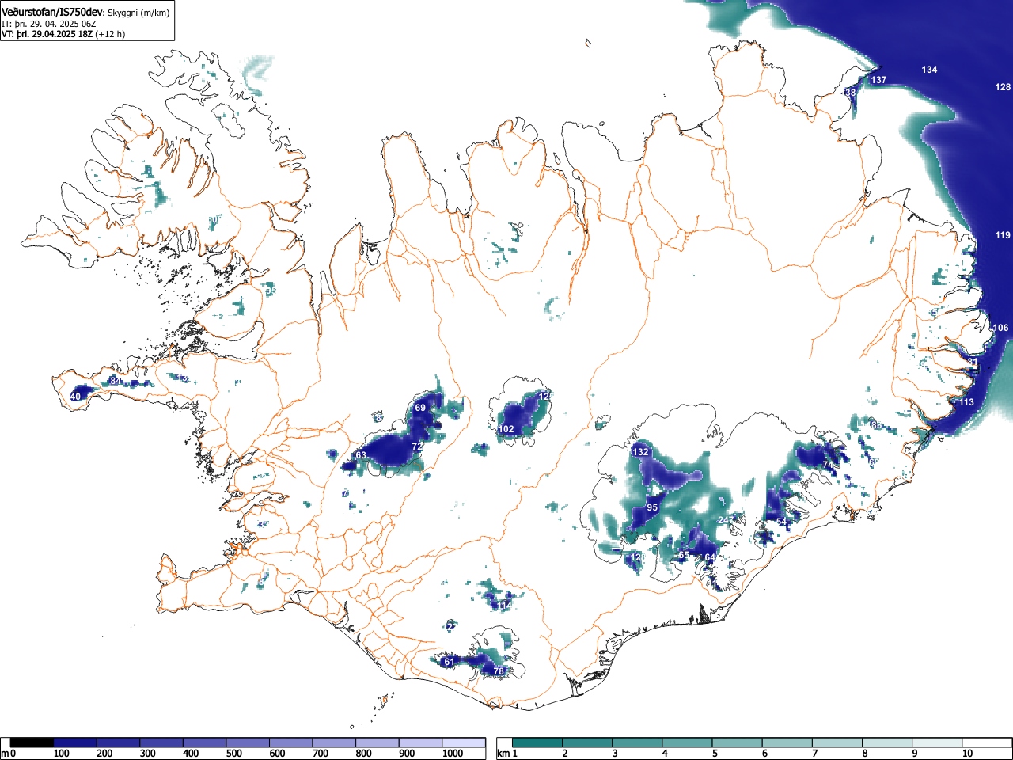Click the 134 value over the northeast sea

(929, 70)
